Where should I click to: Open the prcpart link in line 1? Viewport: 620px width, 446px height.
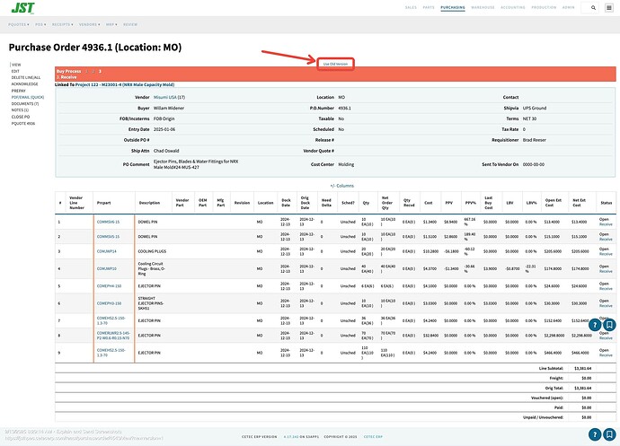[108, 222]
